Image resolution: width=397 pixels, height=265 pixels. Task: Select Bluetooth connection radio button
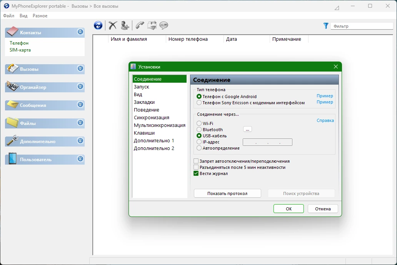tap(199, 130)
